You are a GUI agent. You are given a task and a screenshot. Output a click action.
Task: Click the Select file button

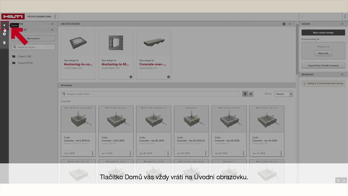323,53
